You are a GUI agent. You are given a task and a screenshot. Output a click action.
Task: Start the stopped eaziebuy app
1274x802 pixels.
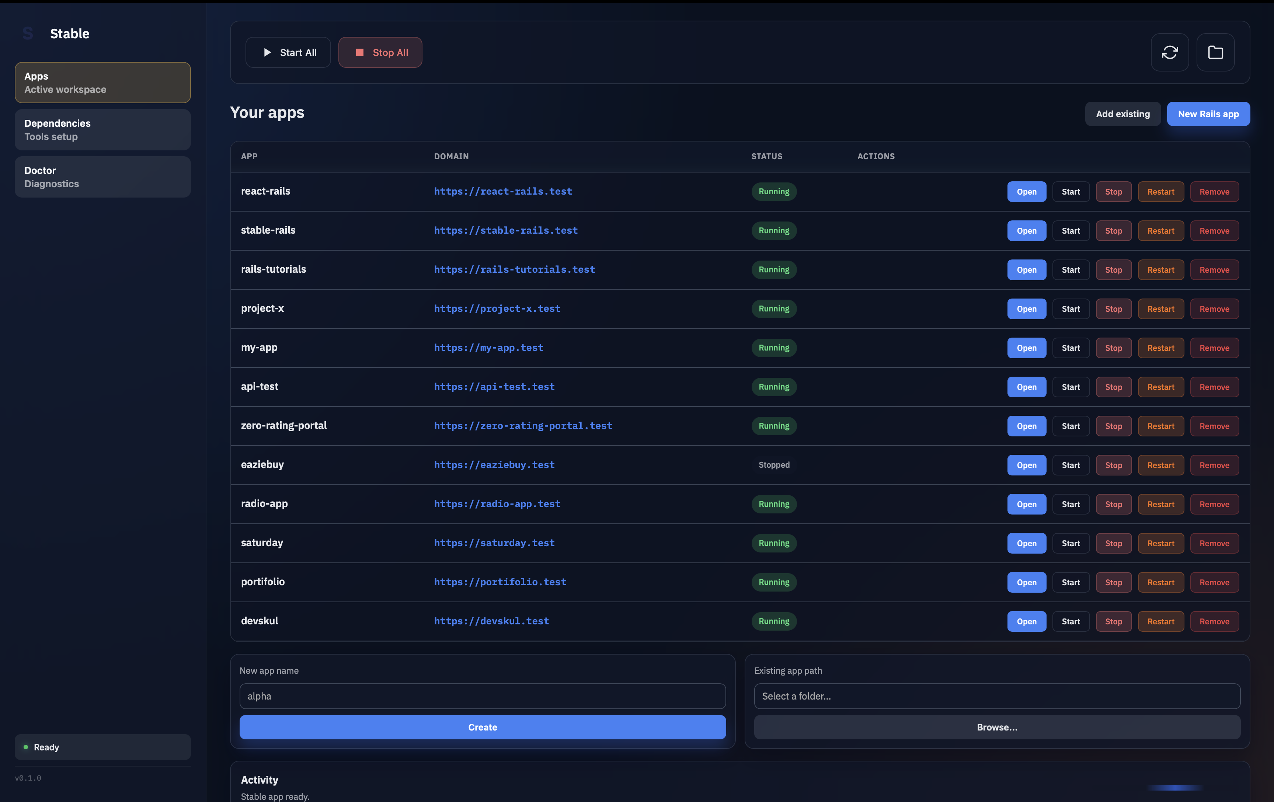coord(1070,465)
